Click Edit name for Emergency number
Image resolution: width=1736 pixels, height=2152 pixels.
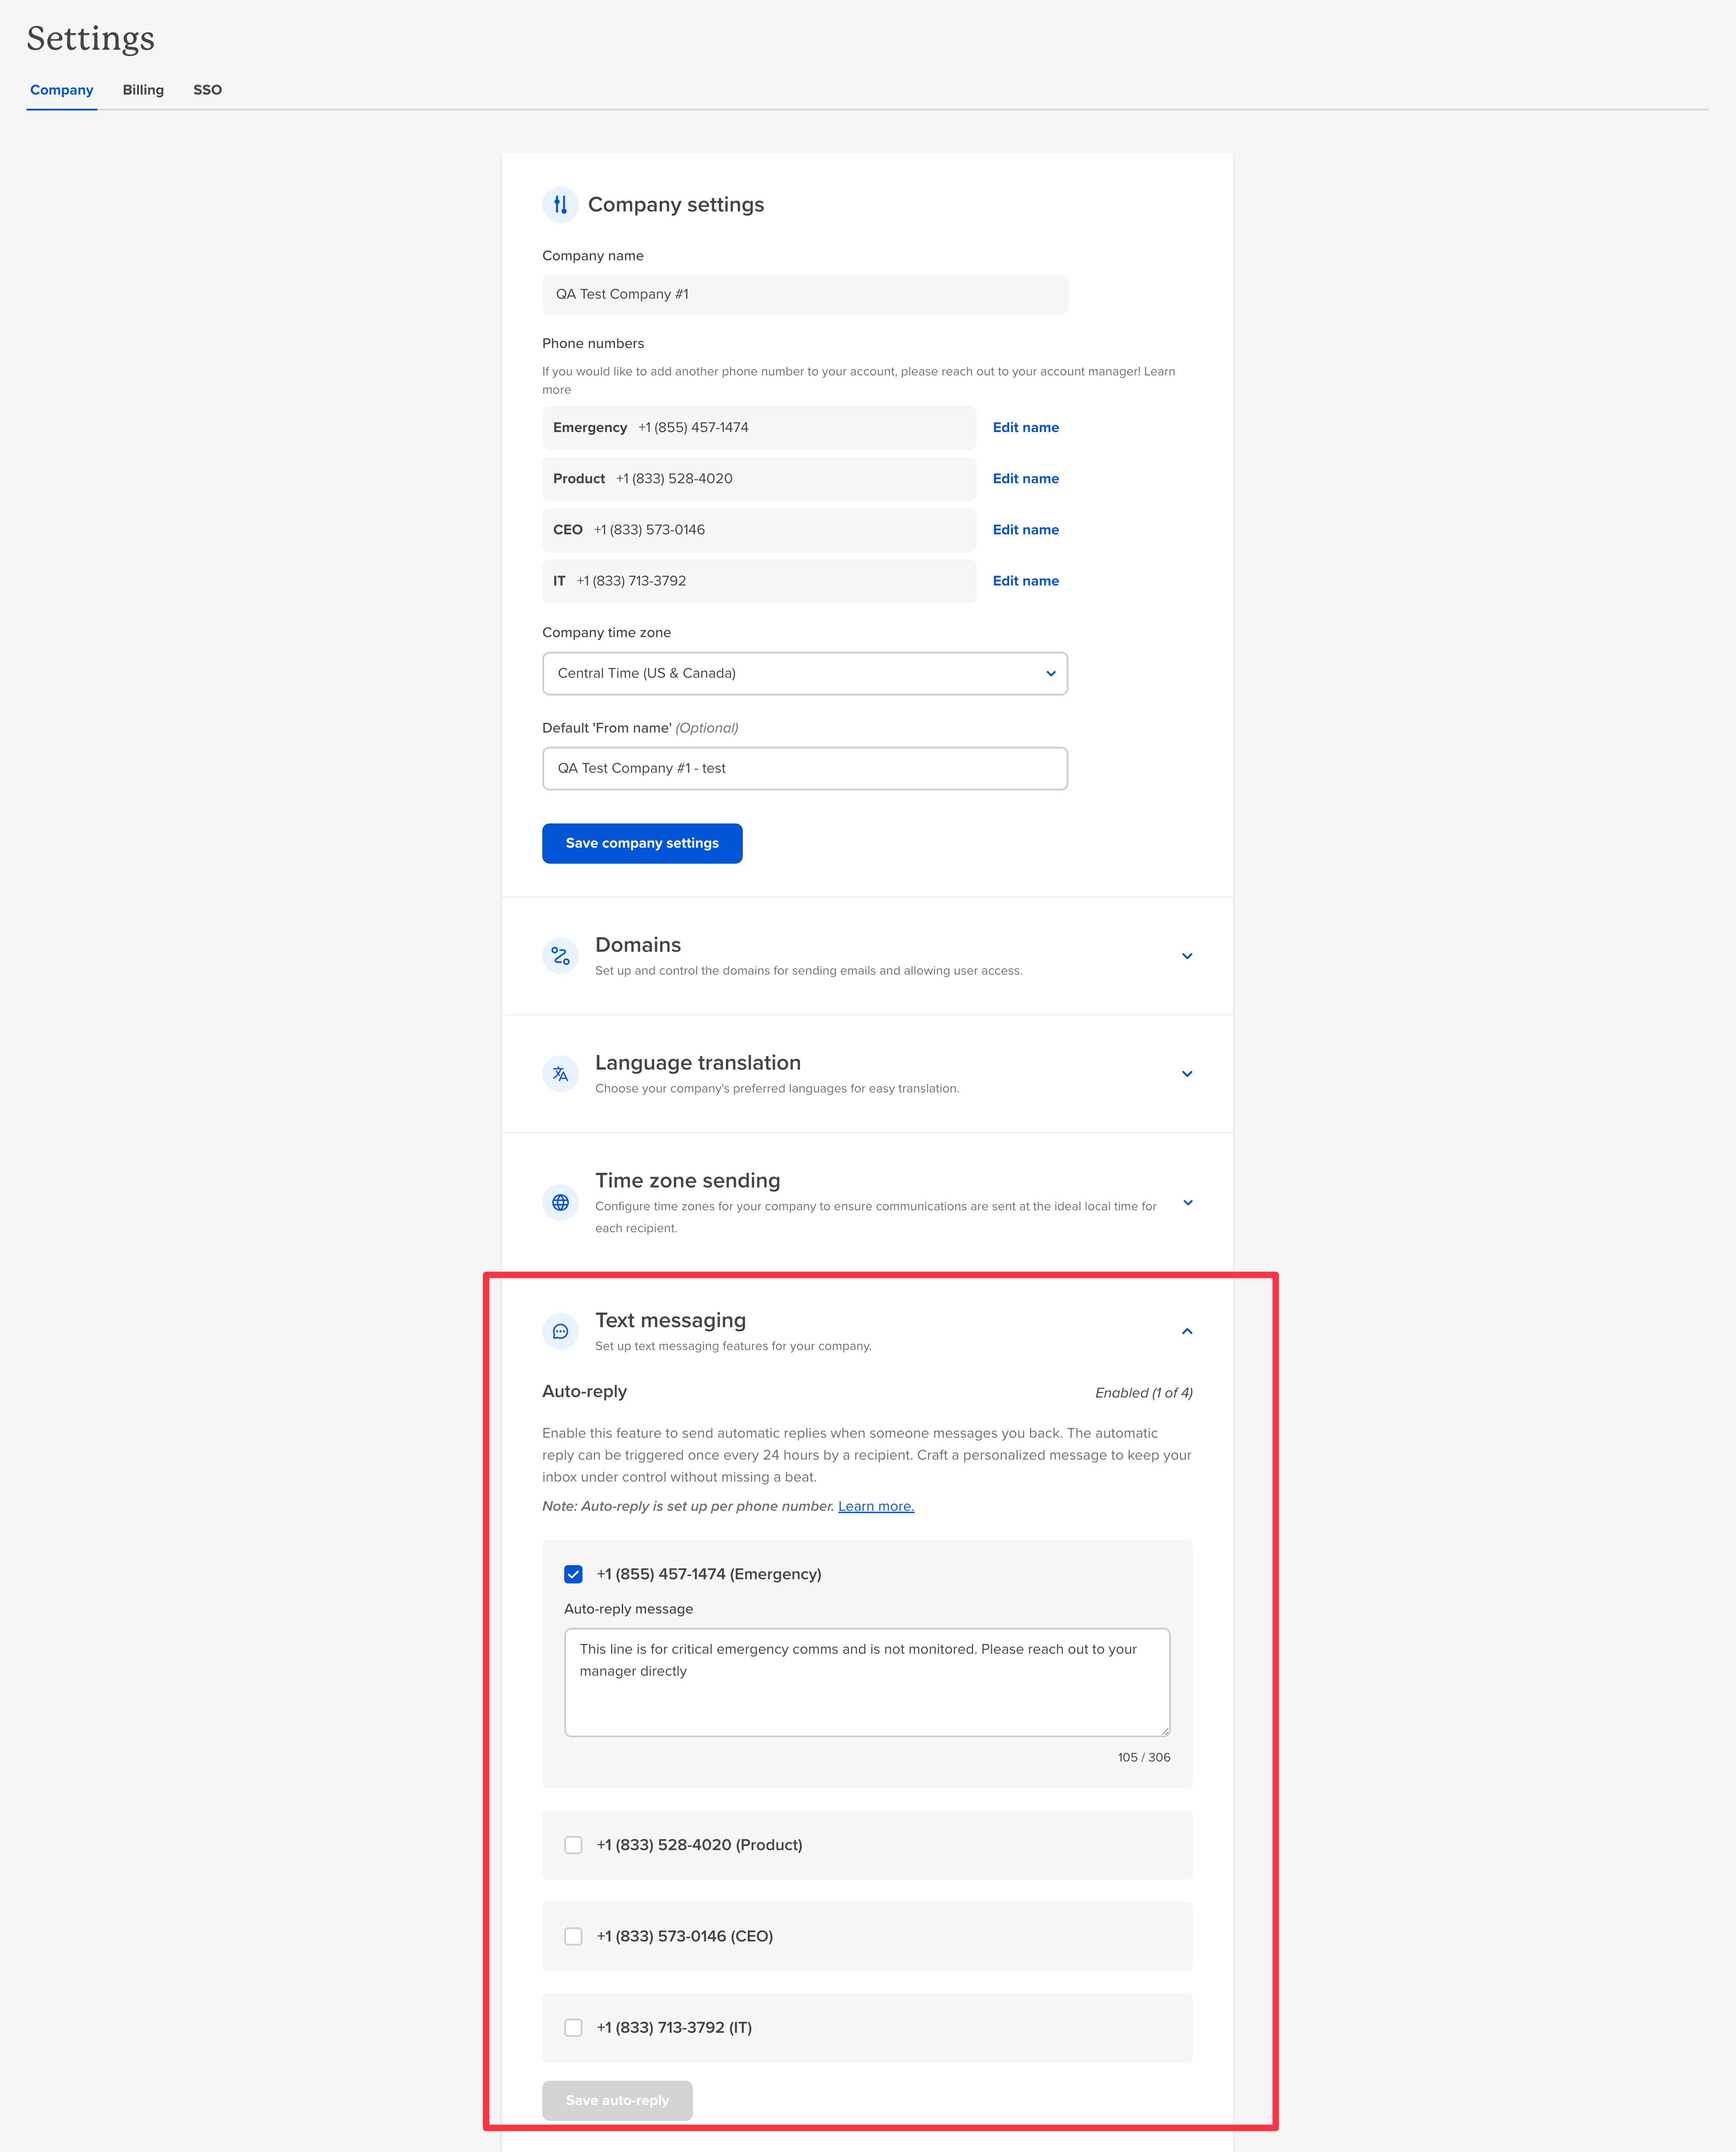[x=1025, y=428]
